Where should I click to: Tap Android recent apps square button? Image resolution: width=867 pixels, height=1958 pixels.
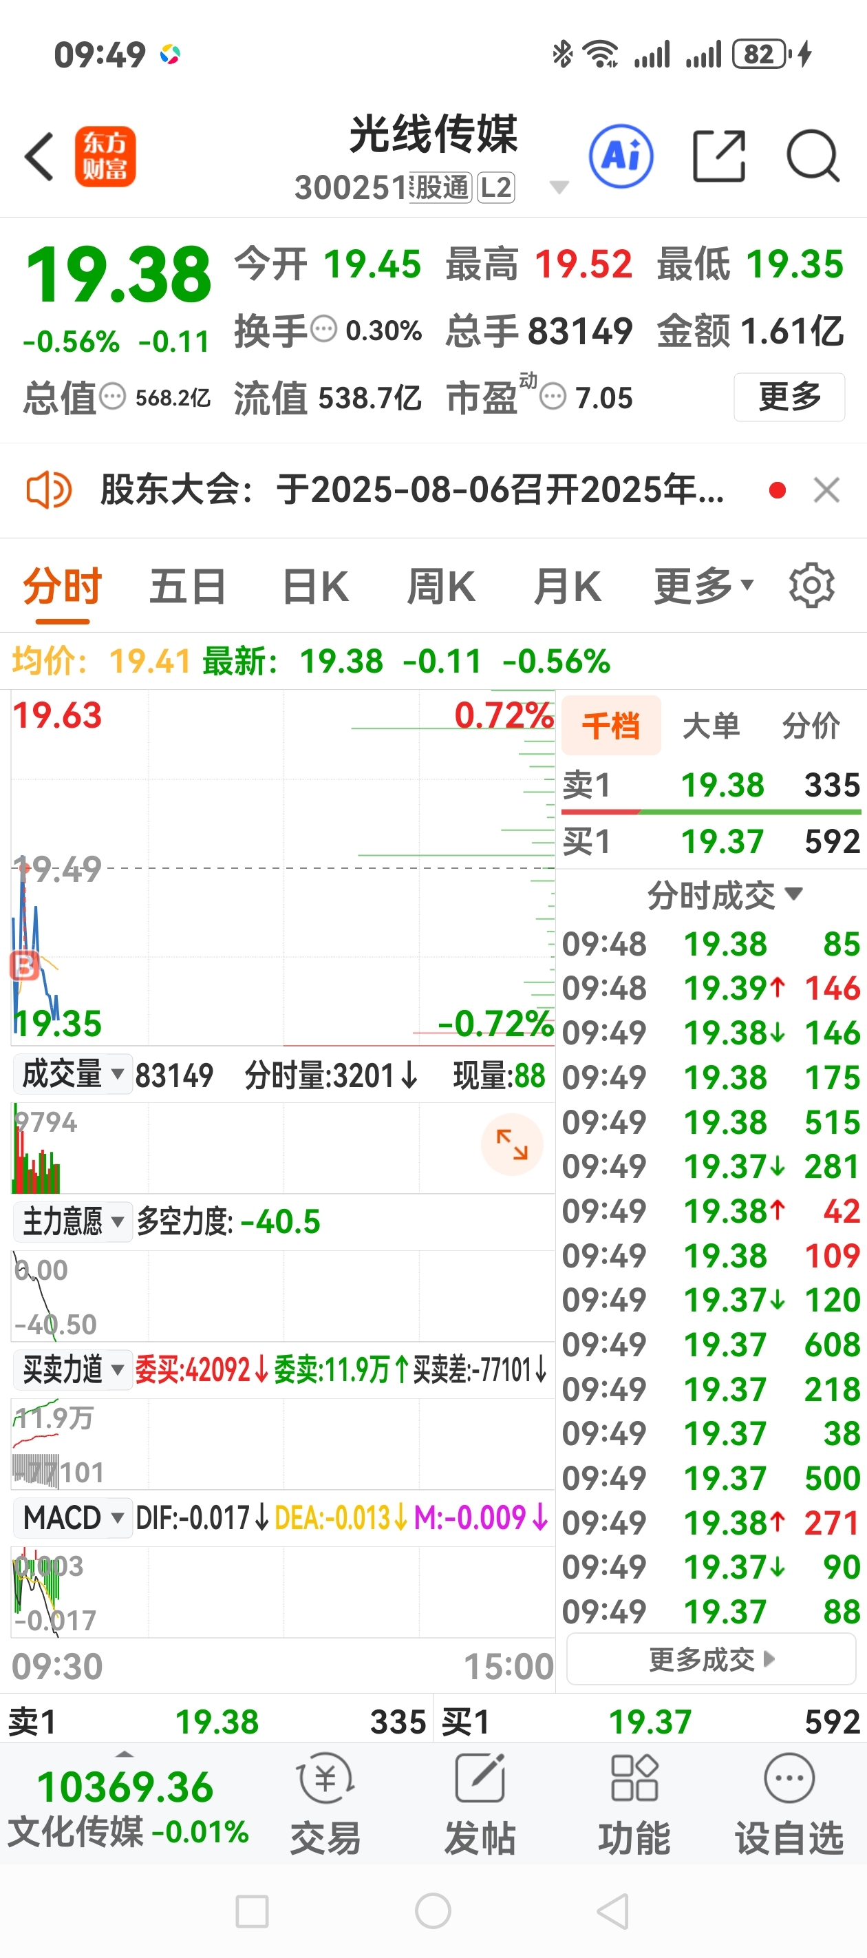coord(252,1911)
